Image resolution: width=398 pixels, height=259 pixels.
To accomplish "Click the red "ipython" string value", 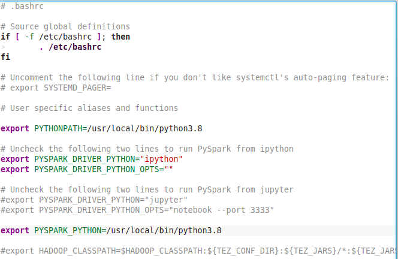I will point(161,159).
